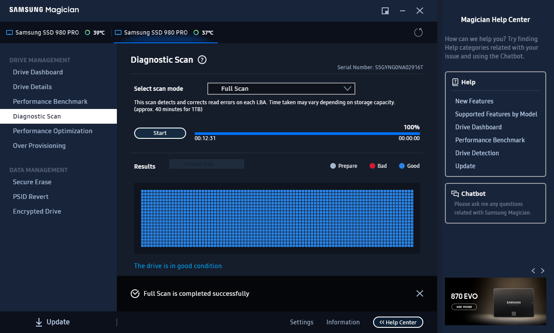The image size is (554, 333).
Task: Click the 870 EVO advertisement banner
Action: (x=496, y=301)
